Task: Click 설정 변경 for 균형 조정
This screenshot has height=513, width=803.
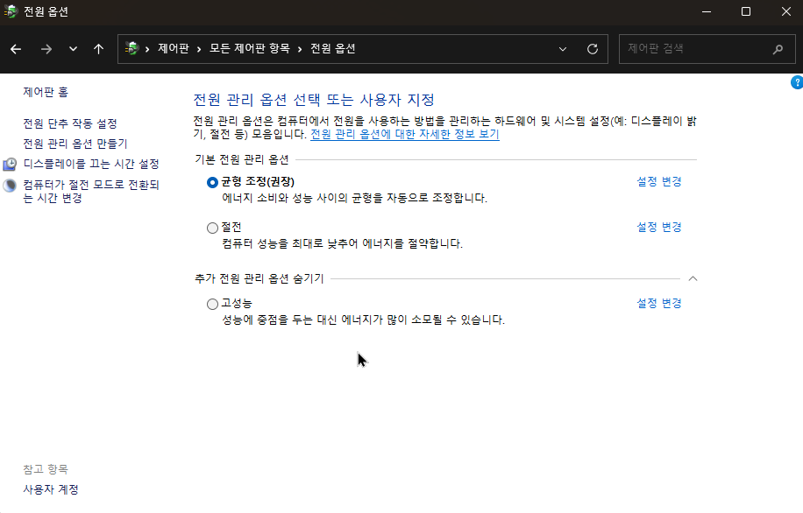Action: [659, 181]
